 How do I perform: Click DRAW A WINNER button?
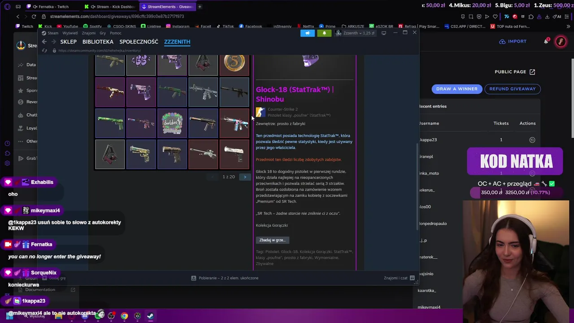457,89
